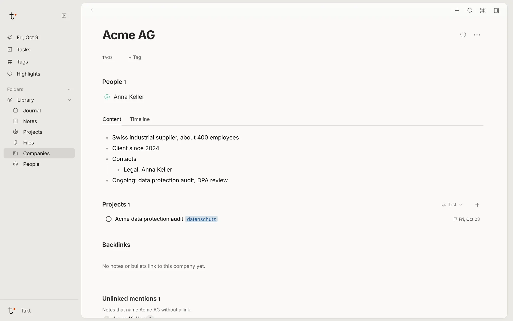
Task: Go back using the back arrow
Action: coord(92,11)
